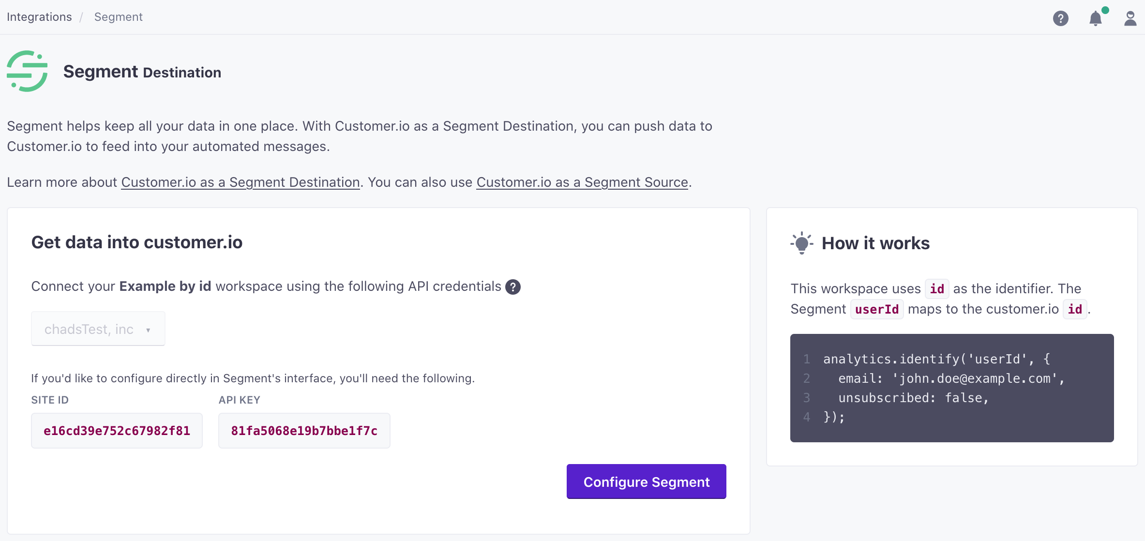Open the API credentials help tooltip
Screen dimensions: 1145x541
[513, 286]
